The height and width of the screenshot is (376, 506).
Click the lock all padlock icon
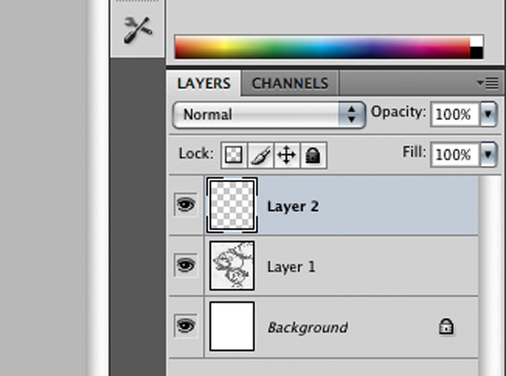pos(313,155)
